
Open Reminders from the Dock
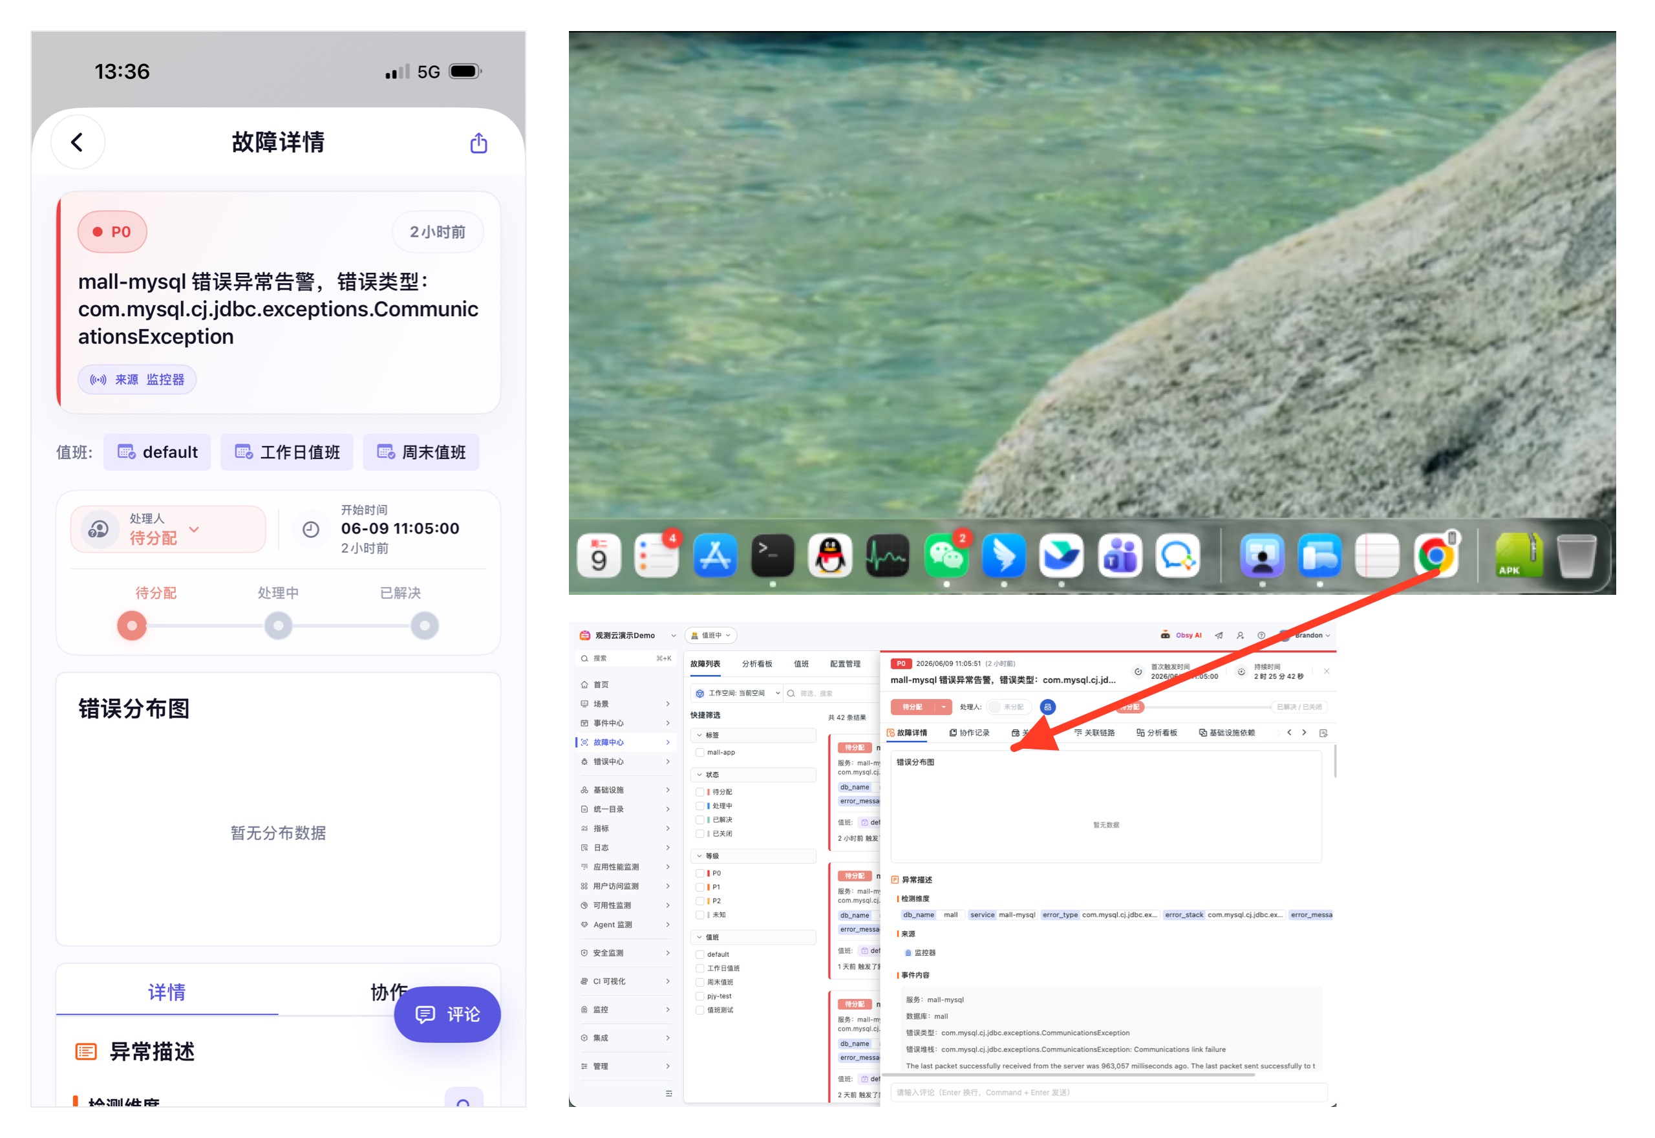pyautogui.click(x=656, y=555)
